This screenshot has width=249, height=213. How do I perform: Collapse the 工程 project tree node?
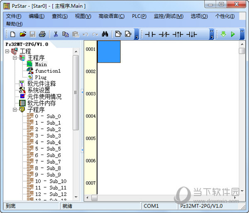(8, 51)
